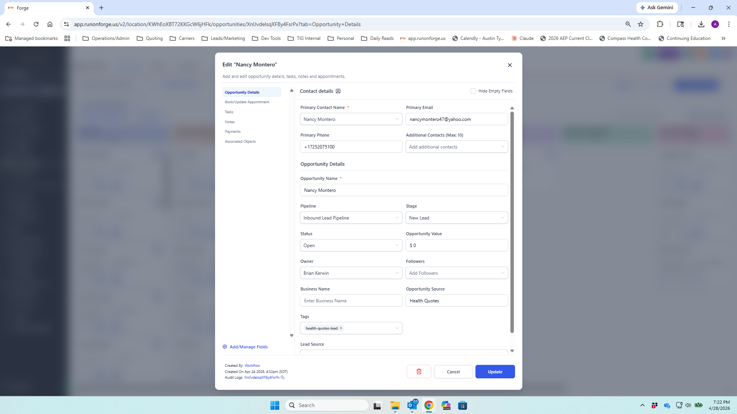Open the browser downloads icon

point(701,24)
